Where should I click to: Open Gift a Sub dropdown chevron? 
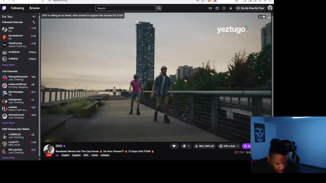(x=237, y=146)
